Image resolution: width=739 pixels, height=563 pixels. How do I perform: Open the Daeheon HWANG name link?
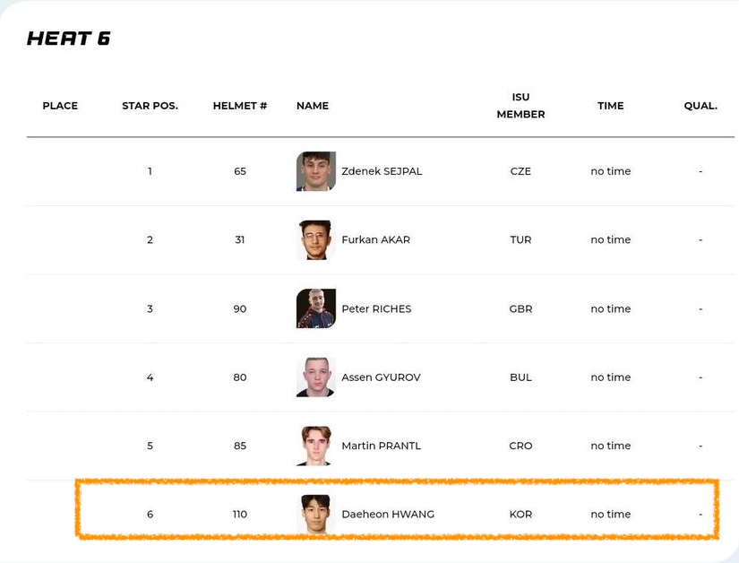pos(388,514)
